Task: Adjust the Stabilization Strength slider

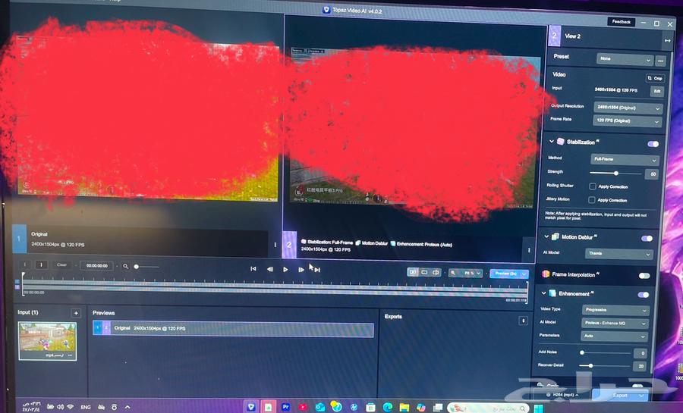Action: tap(616, 174)
